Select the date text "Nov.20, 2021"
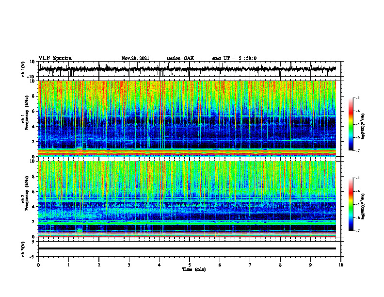The height and width of the screenshot is (297, 384). tap(135, 58)
